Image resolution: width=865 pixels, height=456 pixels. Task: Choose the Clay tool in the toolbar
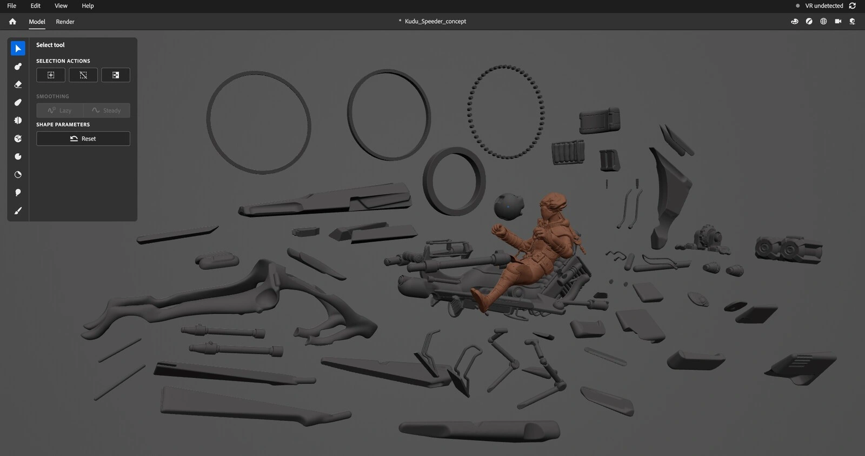click(18, 67)
